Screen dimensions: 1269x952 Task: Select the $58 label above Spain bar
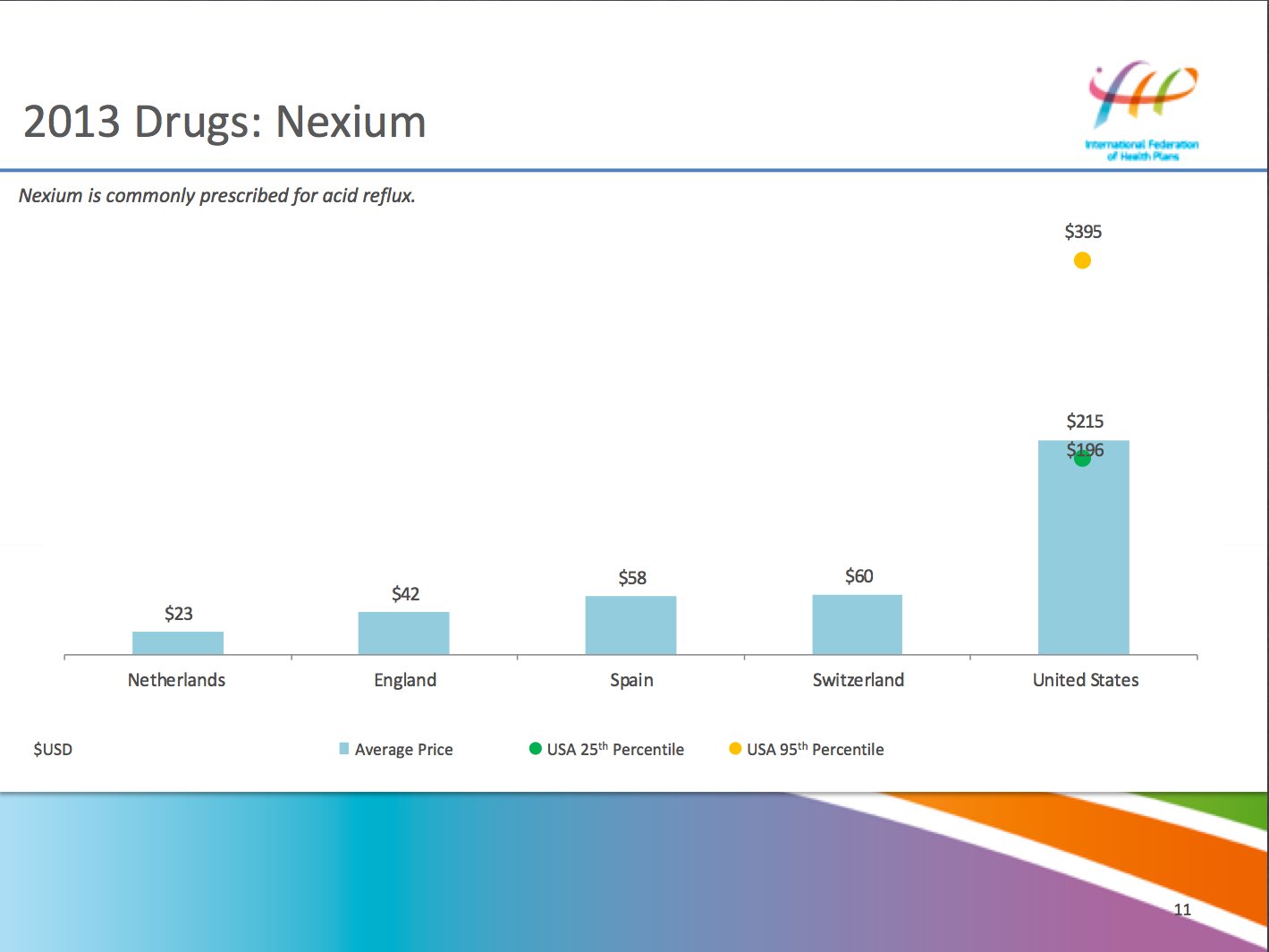(x=632, y=578)
